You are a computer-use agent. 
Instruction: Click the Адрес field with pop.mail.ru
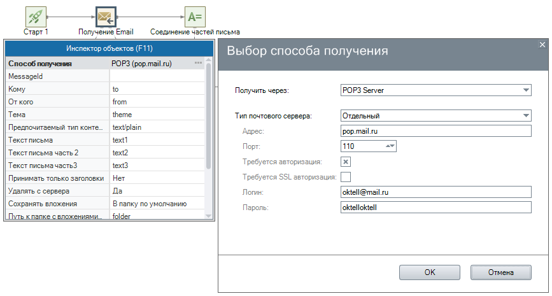click(435, 131)
